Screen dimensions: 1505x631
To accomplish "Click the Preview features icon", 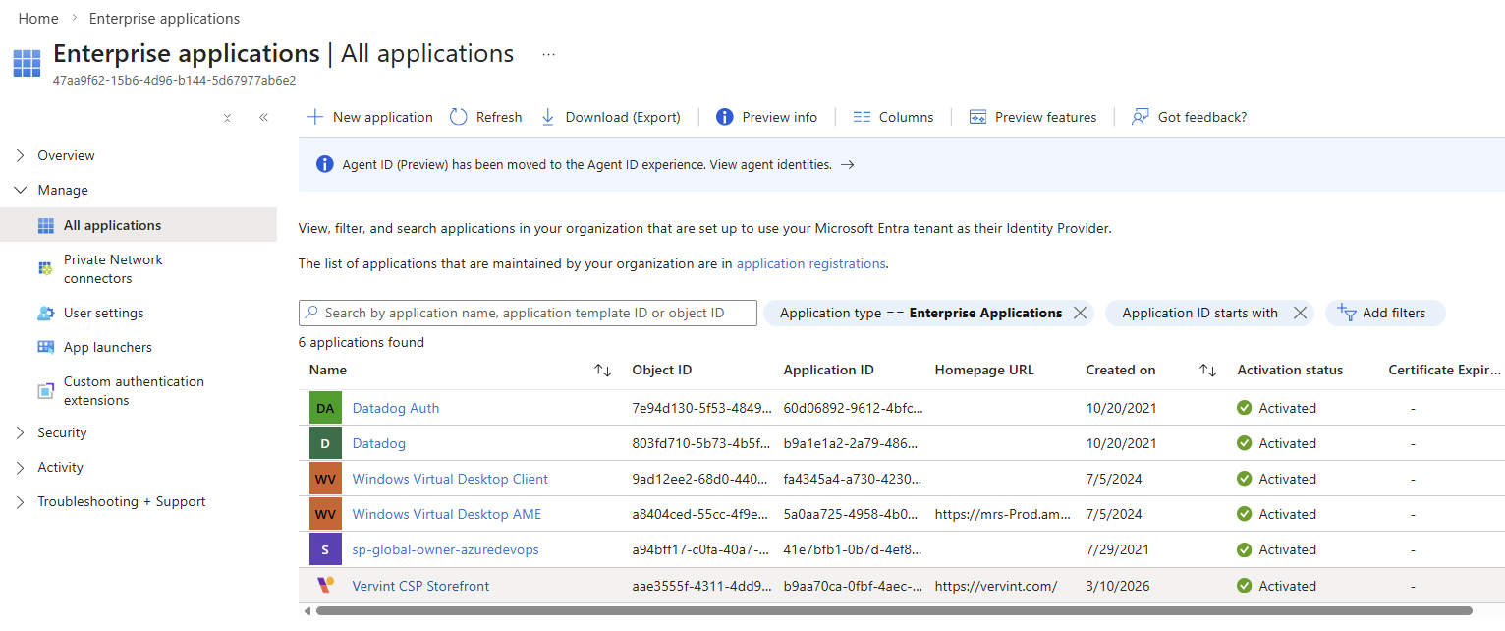I will click(x=977, y=117).
